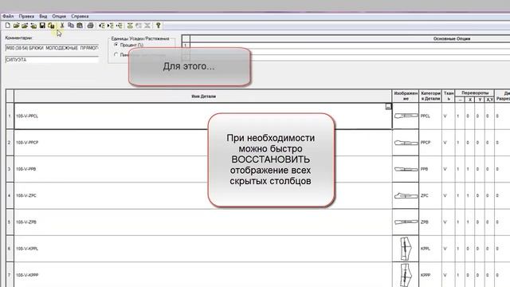Click the thumbnail image of piece PPCP

coord(406,143)
